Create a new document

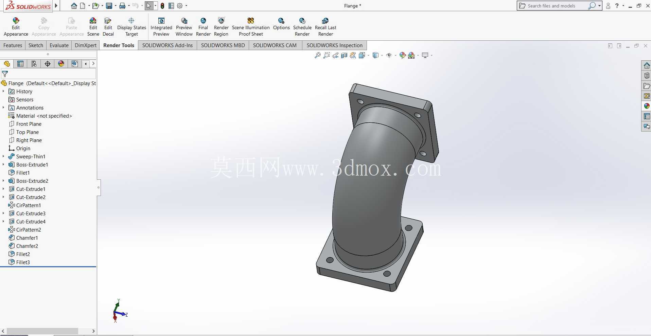tap(83, 6)
